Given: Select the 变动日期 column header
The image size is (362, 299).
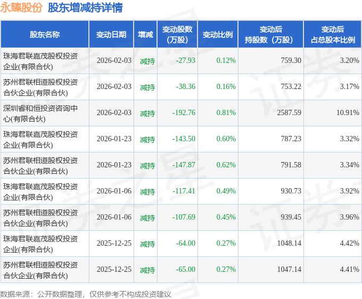Looking at the screenshot, I should point(111,35).
